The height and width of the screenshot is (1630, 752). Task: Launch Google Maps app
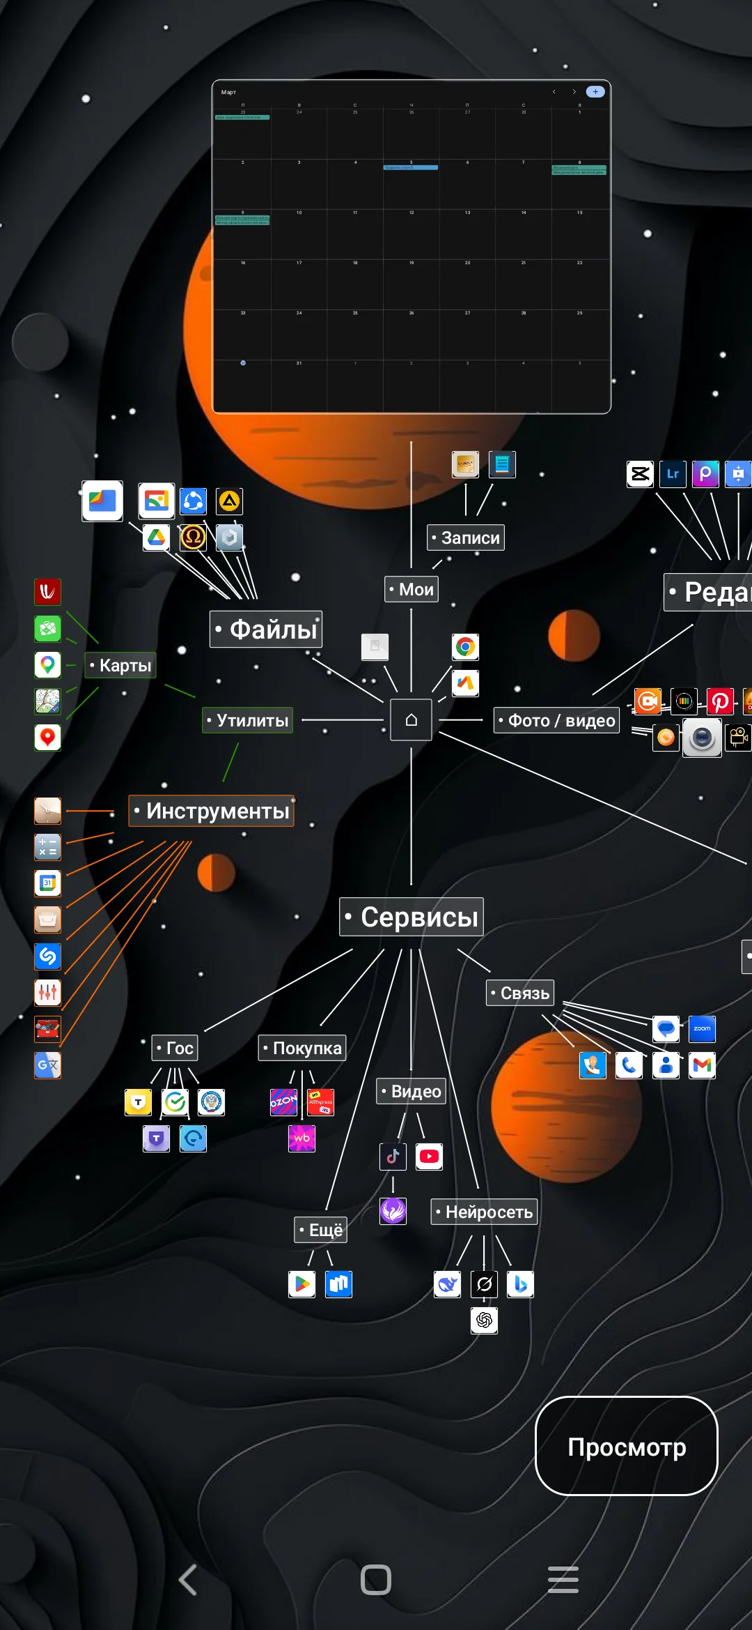(x=47, y=664)
